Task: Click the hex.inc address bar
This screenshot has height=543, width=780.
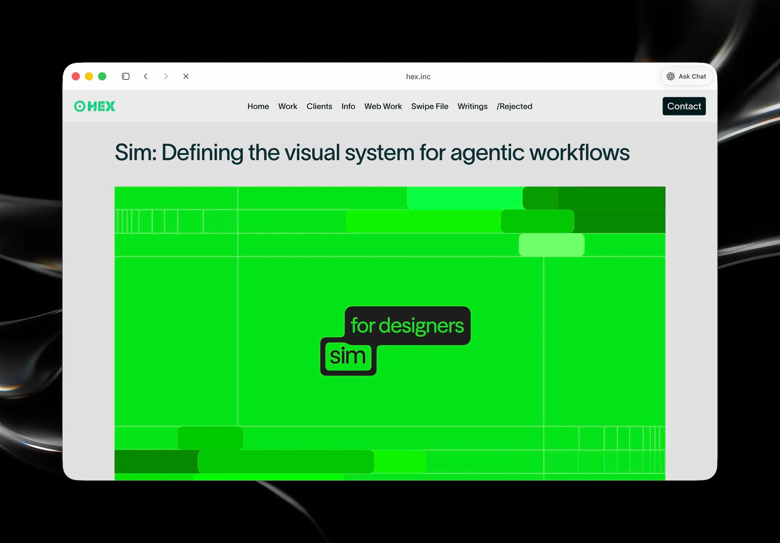Action: click(x=418, y=77)
